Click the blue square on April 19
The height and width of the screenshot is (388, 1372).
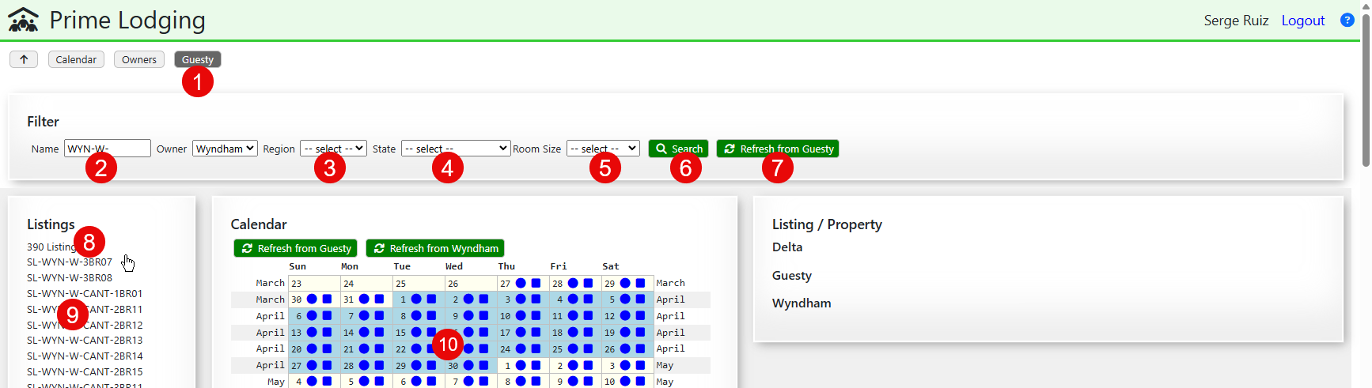(640, 333)
